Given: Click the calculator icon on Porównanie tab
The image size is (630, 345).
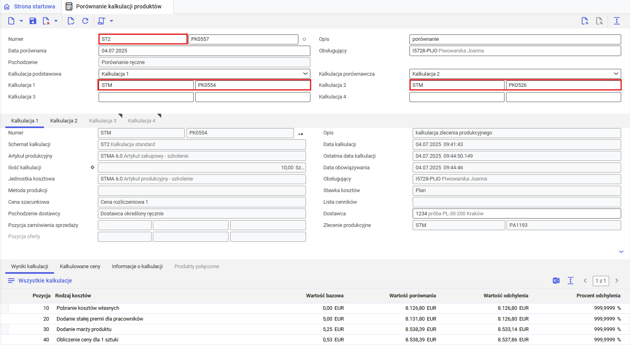Looking at the screenshot, I should (69, 6).
